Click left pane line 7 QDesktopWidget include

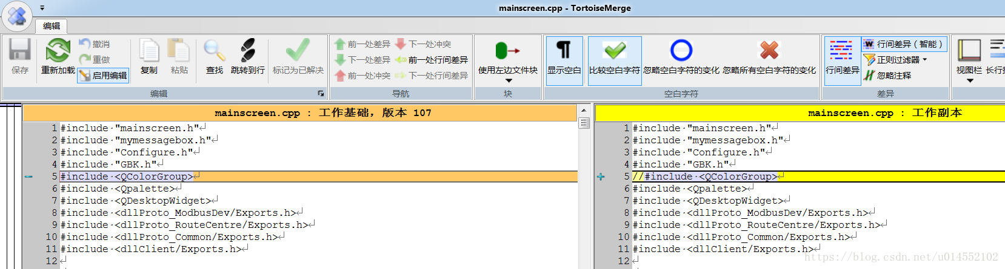tap(139, 201)
